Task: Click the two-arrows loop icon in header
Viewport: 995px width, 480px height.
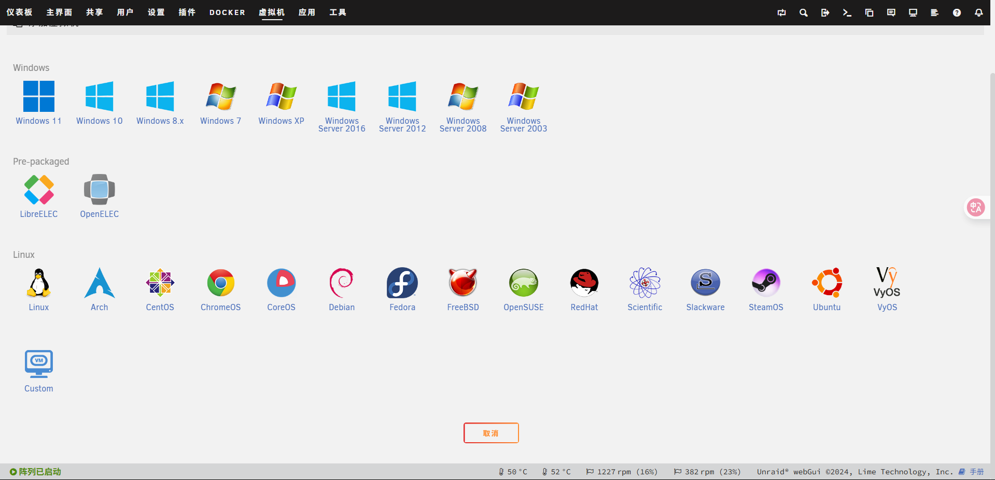Action: (782, 12)
